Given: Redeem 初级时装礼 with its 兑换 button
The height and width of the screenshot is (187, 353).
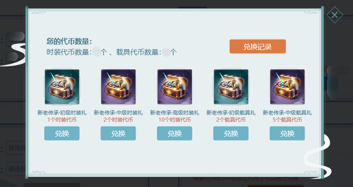Looking at the screenshot, I should tap(62, 133).
